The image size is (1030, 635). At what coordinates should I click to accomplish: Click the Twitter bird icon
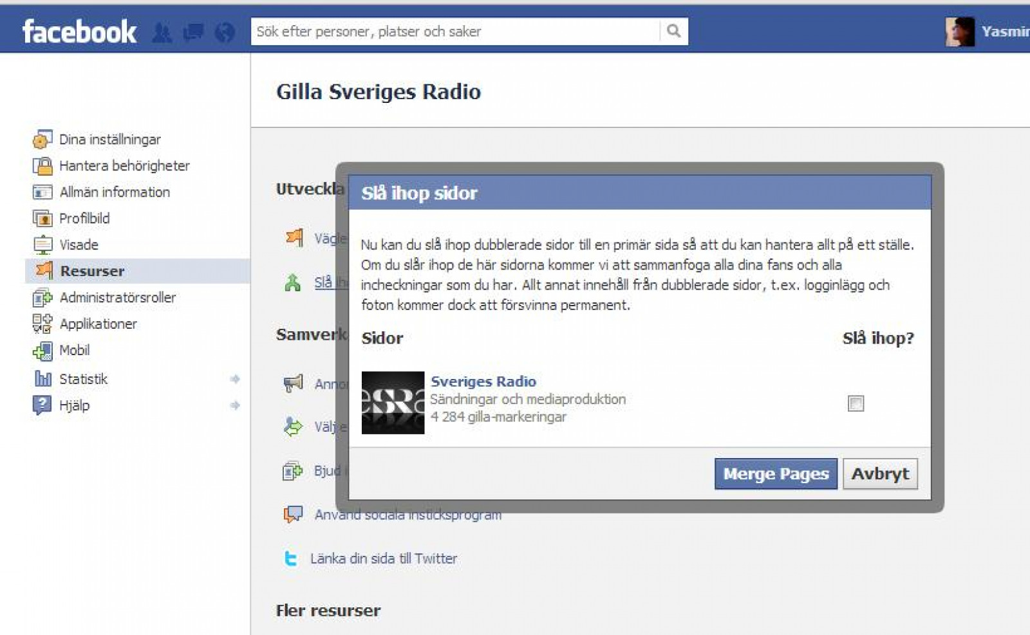(x=291, y=558)
